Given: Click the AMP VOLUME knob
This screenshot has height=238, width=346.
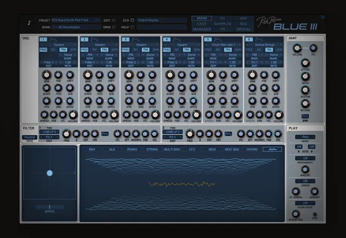Looking at the screenshot, I should coord(297,48).
